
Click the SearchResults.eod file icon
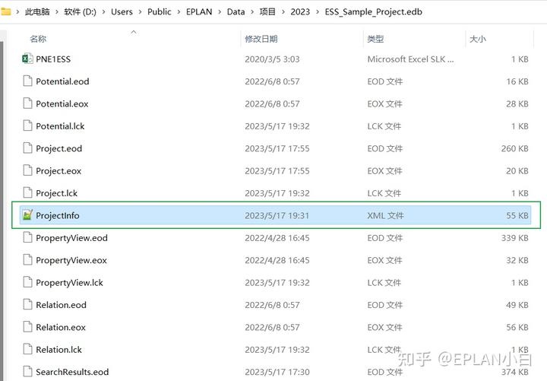click(x=27, y=372)
